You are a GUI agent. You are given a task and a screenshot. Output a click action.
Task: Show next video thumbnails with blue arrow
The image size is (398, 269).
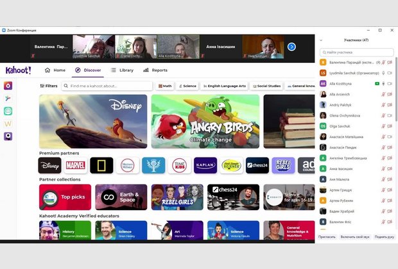pyautogui.click(x=291, y=47)
